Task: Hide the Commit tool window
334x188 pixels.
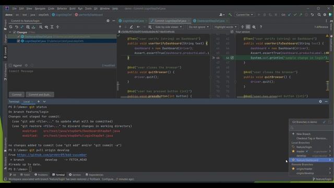Action: tap(114, 21)
